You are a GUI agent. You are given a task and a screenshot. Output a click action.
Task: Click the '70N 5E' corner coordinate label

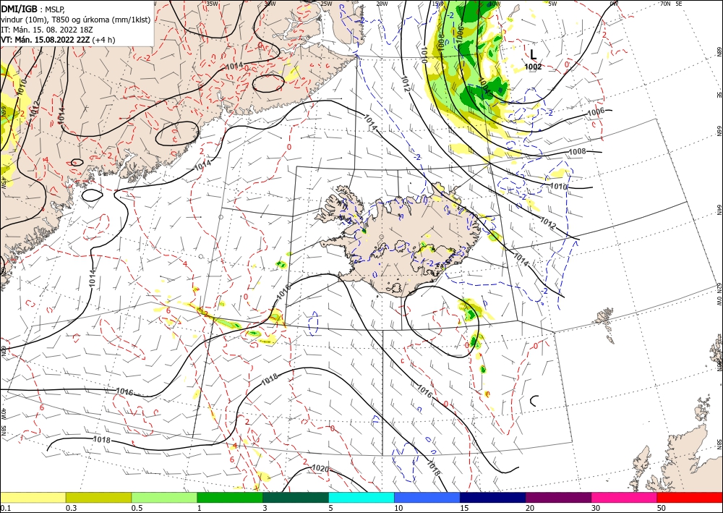[x=671, y=4]
